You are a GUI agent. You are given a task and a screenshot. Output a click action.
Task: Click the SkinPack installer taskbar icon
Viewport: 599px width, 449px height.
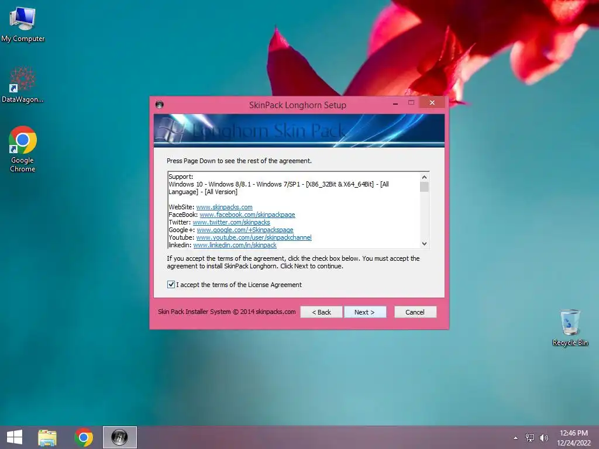(119, 437)
